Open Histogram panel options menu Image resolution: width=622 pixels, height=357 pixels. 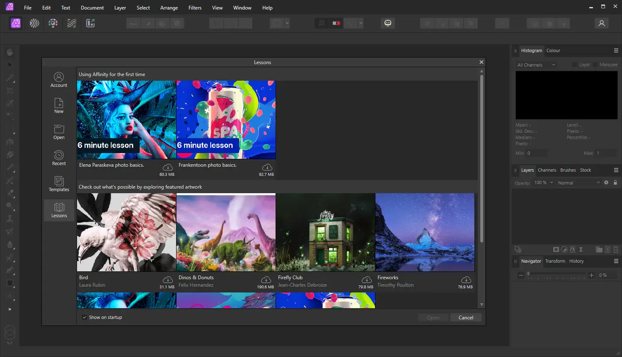tap(616, 50)
